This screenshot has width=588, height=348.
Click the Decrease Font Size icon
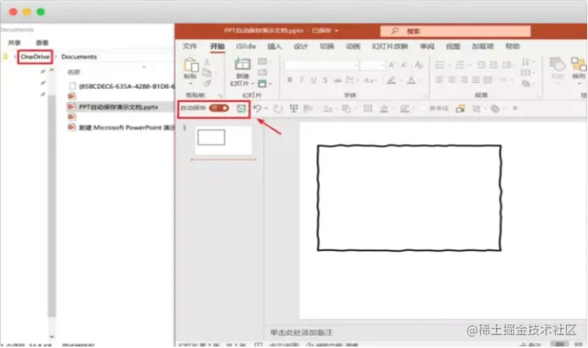tap(404, 66)
